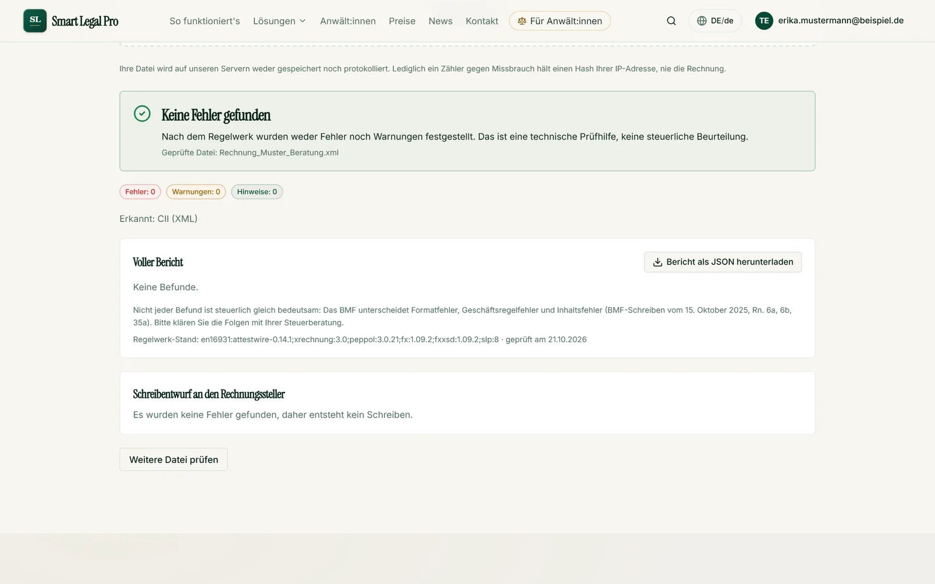This screenshot has width=935, height=584.
Task: Download the report as JSON
Action: pos(723,262)
